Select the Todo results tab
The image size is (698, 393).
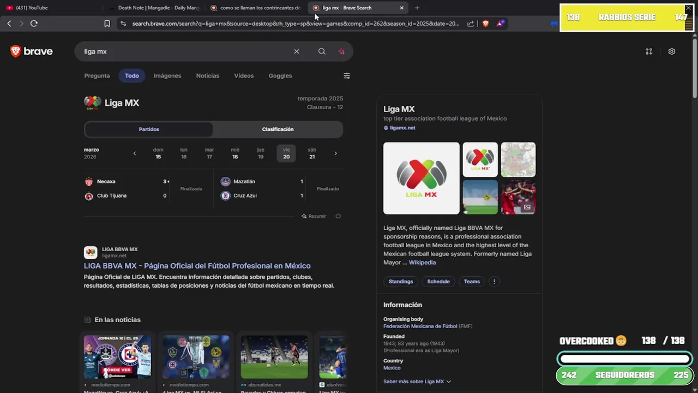tap(132, 76)
